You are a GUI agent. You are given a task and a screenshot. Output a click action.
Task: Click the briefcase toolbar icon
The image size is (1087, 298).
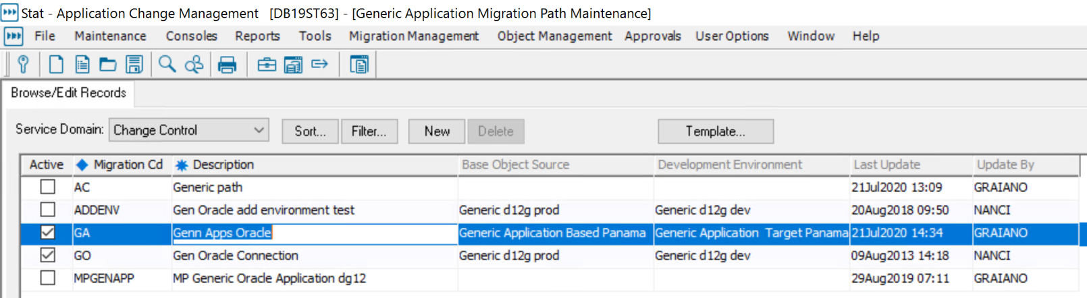pyautogui.click(x=267, y=65)
